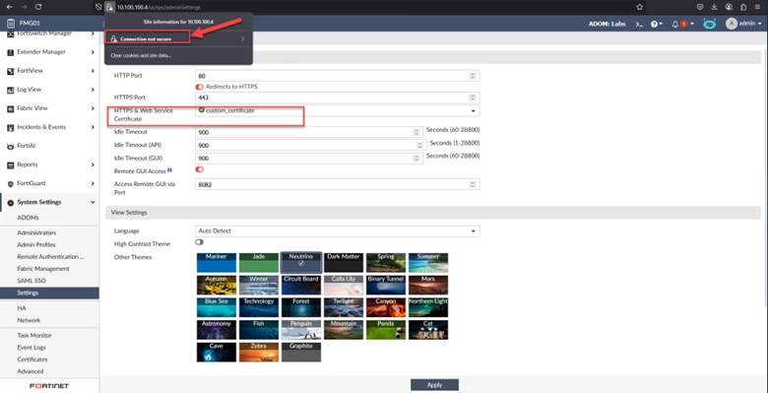Open Fabric Management menu item
Screen dimensions: 768x393
[43, 269]
